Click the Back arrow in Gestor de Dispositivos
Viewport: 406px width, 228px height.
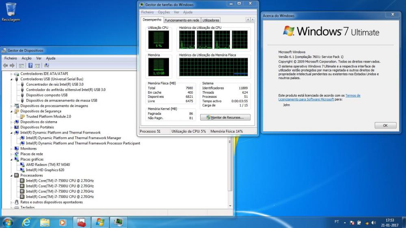coord(5,65)
